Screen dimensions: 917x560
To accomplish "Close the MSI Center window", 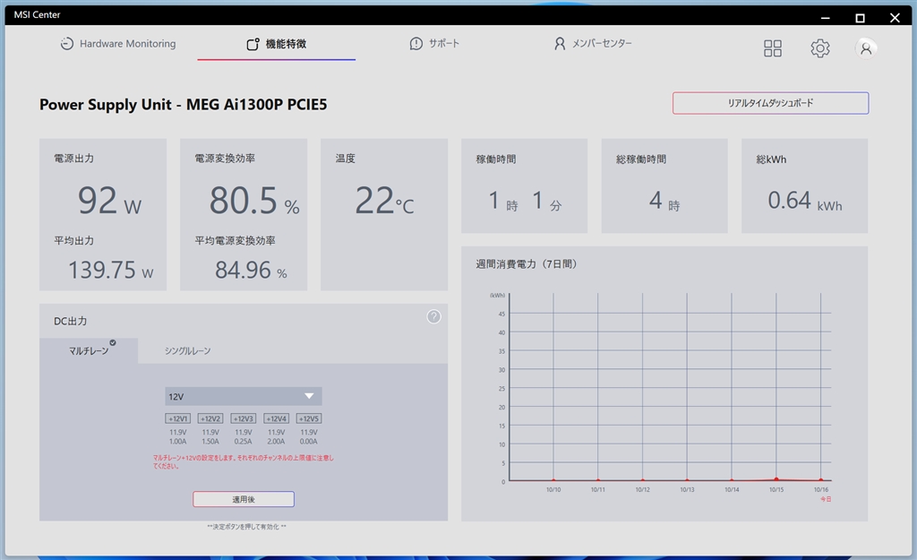I will pyautogui.click(x=895, y=18).
